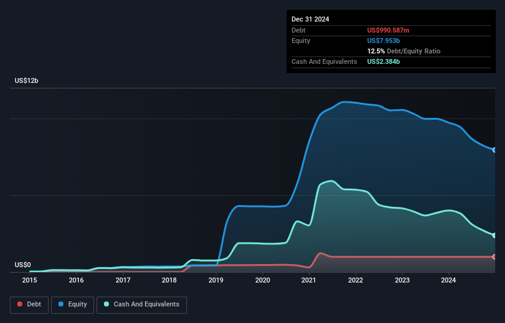Click the red Debt legend dot
This screenshot has height=323, width=505.
pyautogui.click(x=20, y=304)
